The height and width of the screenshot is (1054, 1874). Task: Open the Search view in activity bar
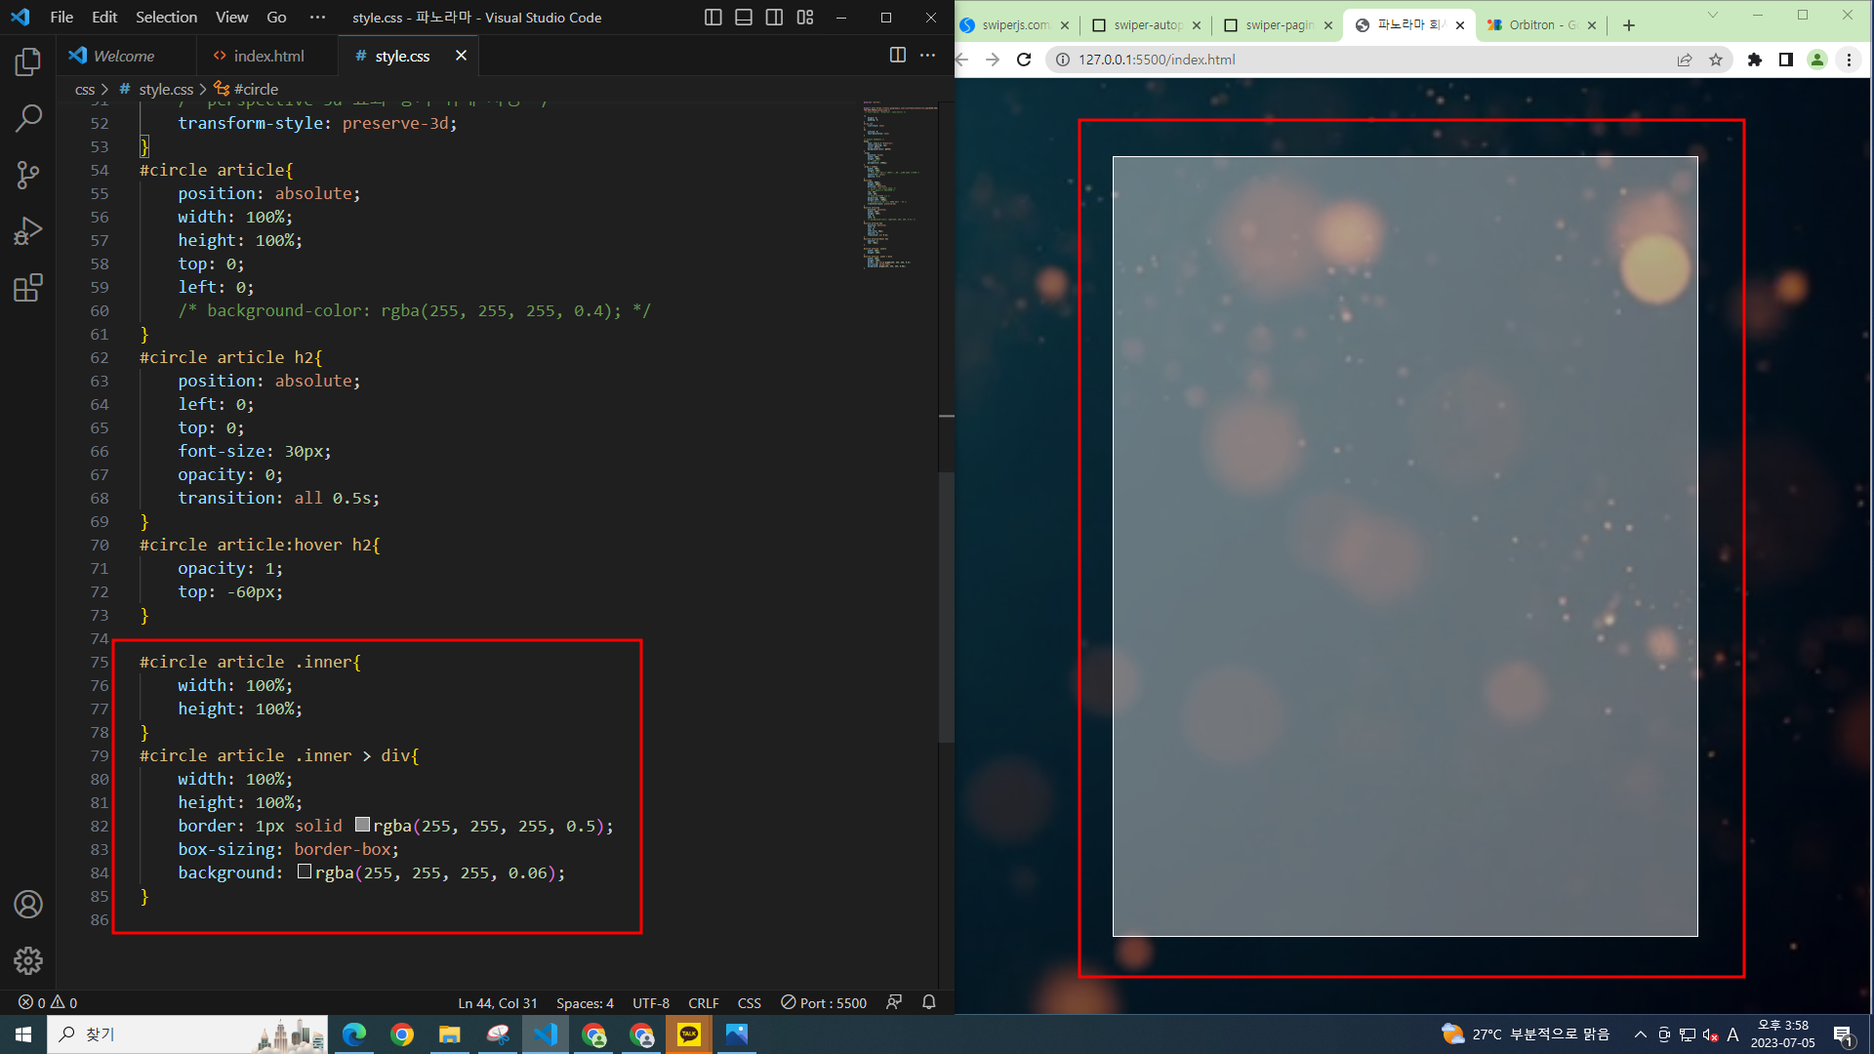[x=28, y=119]
